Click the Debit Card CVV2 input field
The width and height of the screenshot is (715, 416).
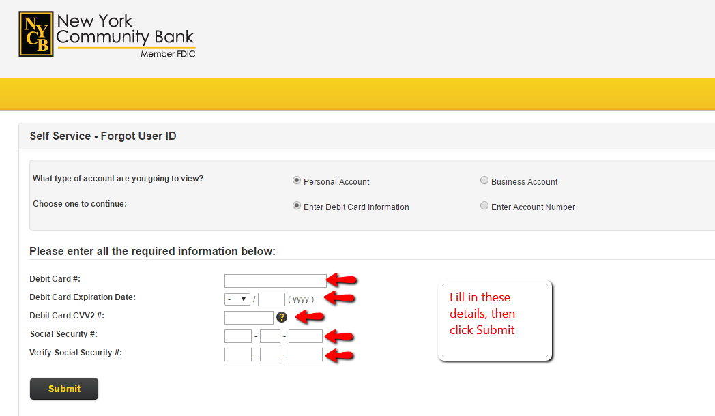tap(249, 317)
